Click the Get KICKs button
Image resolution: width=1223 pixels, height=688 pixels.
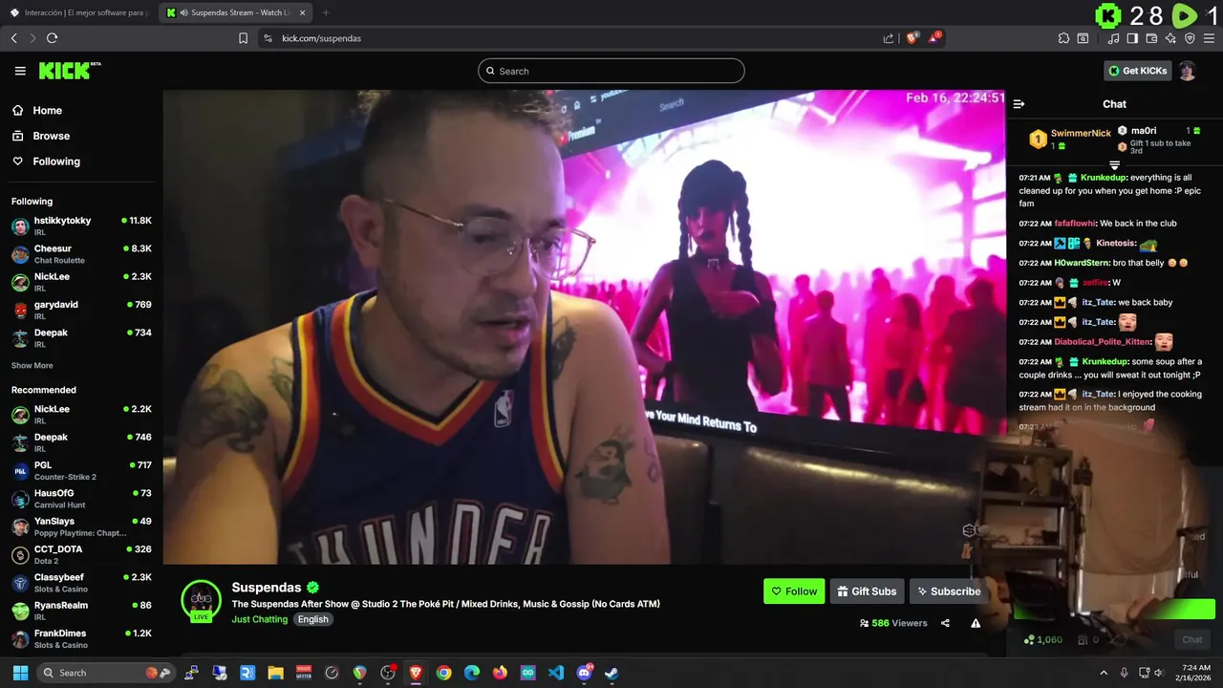click(x=1138, y=71)
